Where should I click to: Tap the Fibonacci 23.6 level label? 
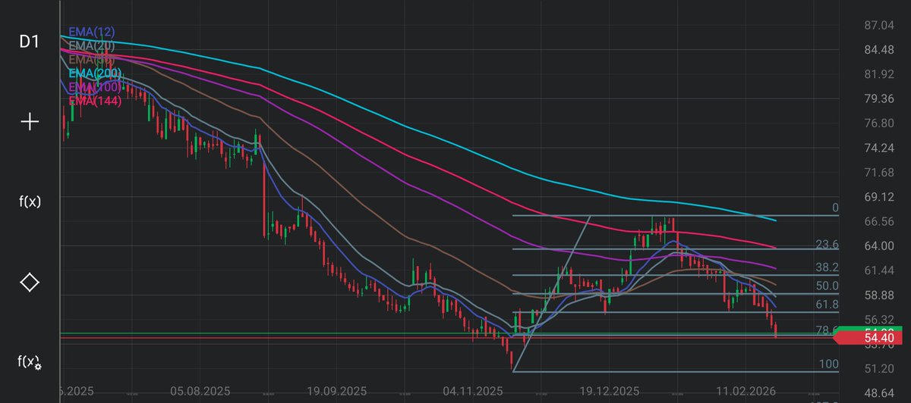point(827,245)
